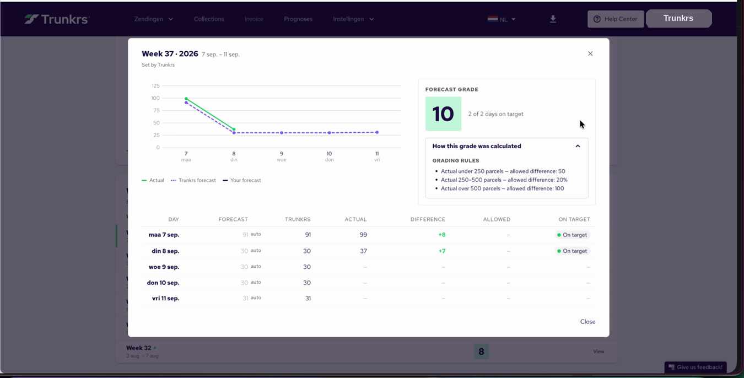This screenshot has height=378, width=744.
Task: Click the Give us feedback button
Action: [696, 367]
